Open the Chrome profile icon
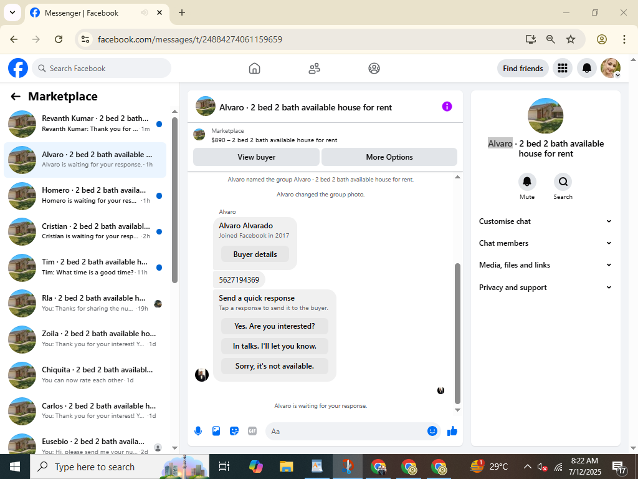This screenshot has height=479, width=638. click(602, 39)
